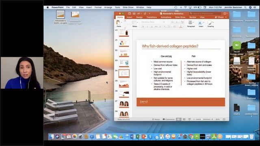Click fit slide to window icon
The height and width of the screenshot is (146, 260).
point(224,119)
